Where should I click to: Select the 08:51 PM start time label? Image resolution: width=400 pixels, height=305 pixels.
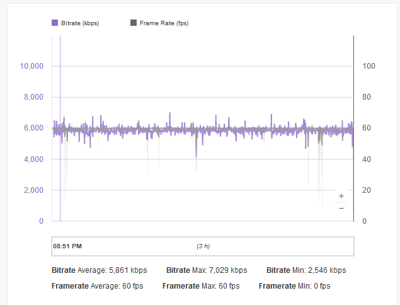pos(67,245)
